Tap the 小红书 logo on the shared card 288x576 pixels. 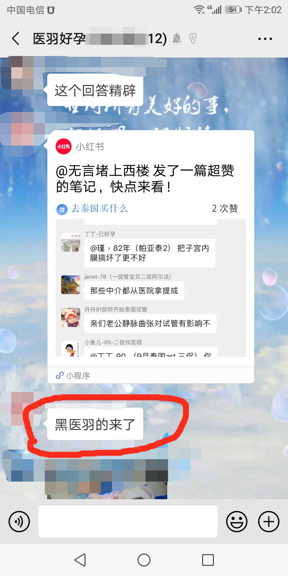coord(63,146)
